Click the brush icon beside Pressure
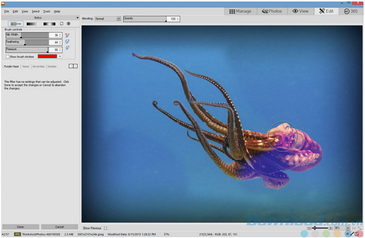 click(x=67, y=48)
